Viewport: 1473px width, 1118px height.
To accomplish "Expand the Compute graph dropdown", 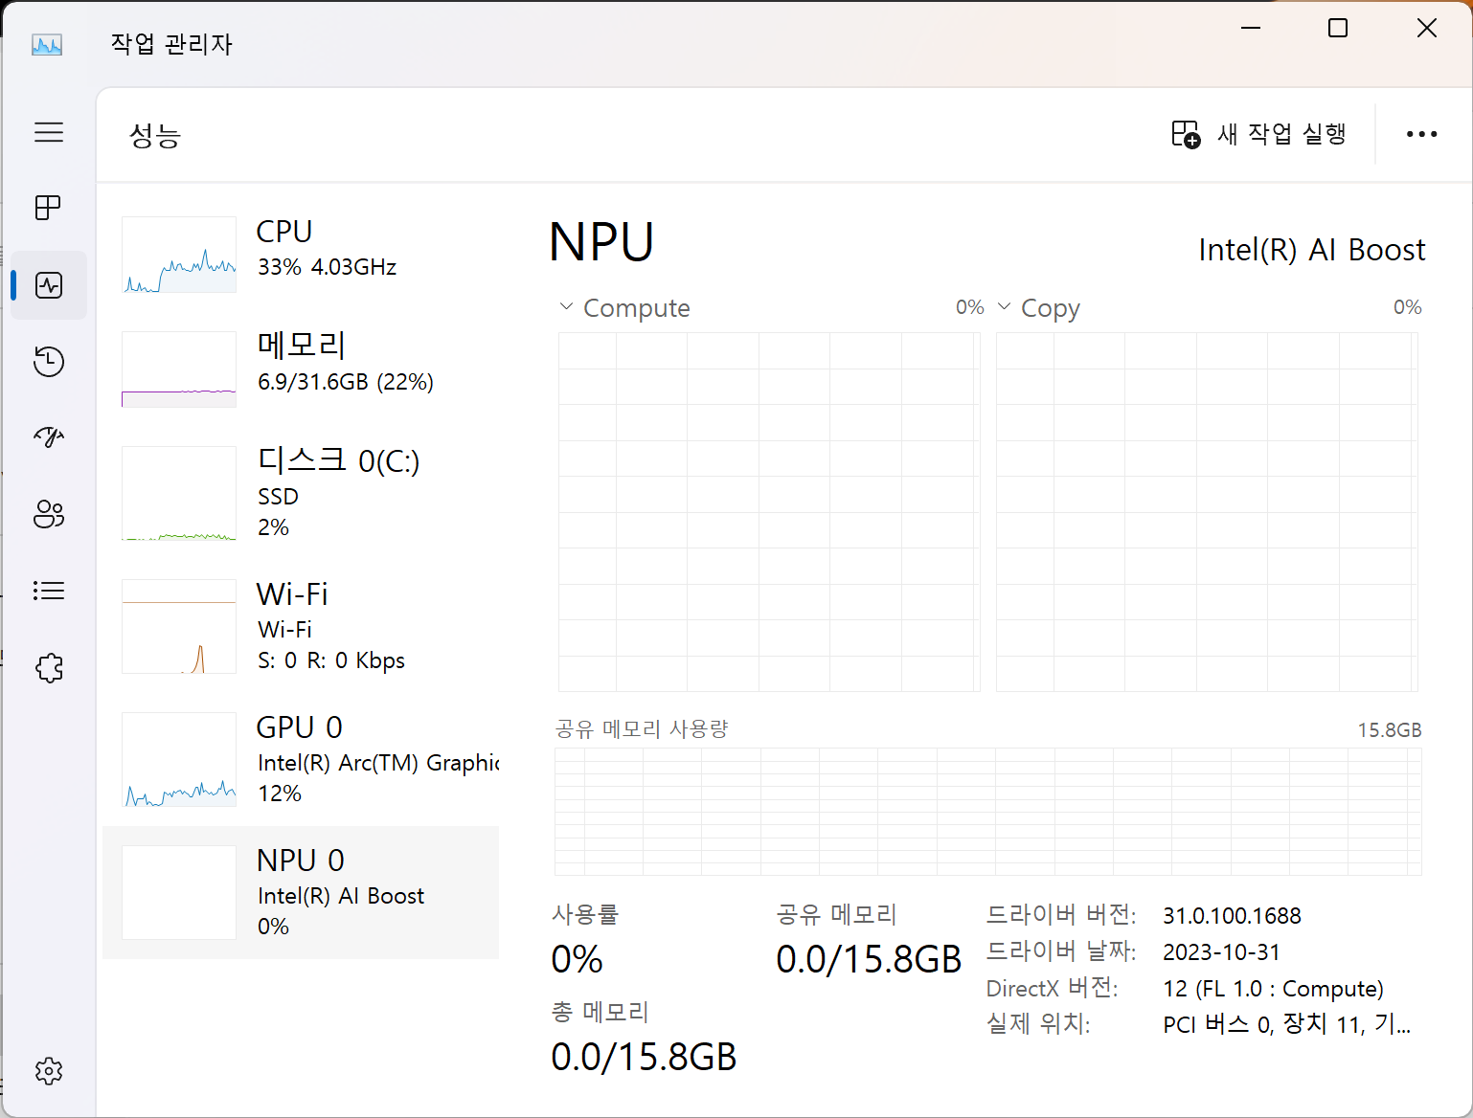I will point(566,307).
